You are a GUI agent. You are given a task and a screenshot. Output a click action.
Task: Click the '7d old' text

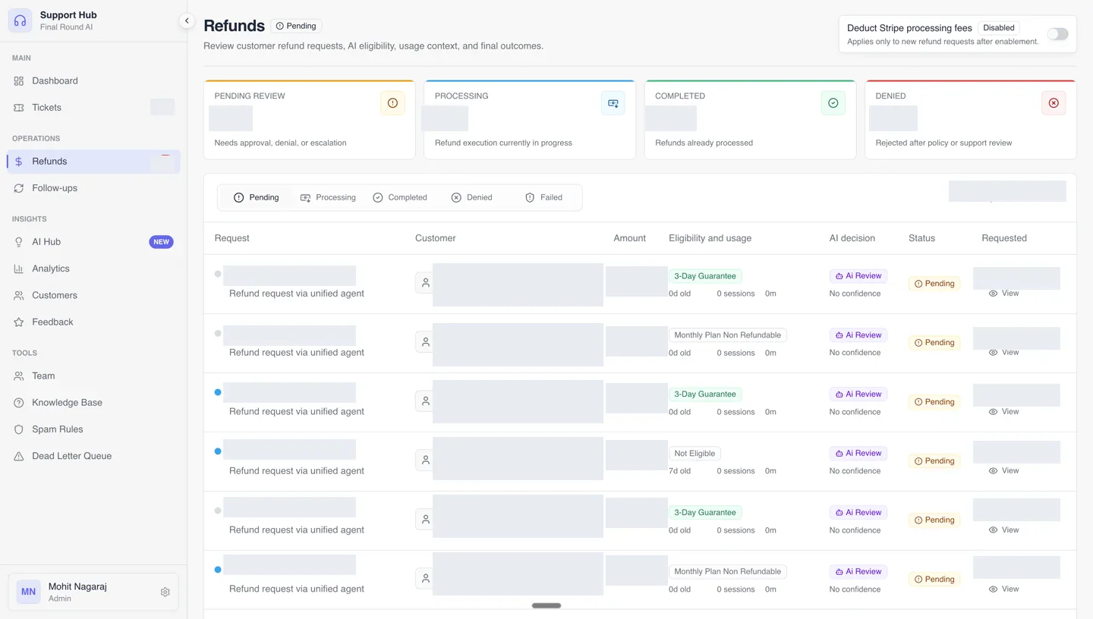pos(680,471)
